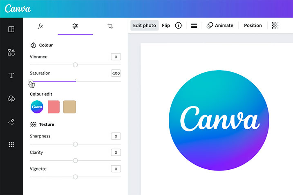The width and height of the screenshot is (293, 195).
Task: Open the Draw brush sidebar icon
Action: 11,122
